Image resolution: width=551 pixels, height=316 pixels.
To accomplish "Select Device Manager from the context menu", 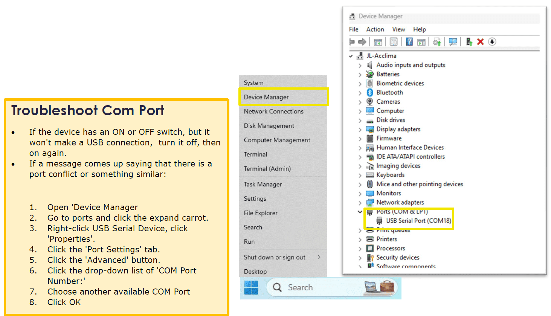I will (266, 97).
